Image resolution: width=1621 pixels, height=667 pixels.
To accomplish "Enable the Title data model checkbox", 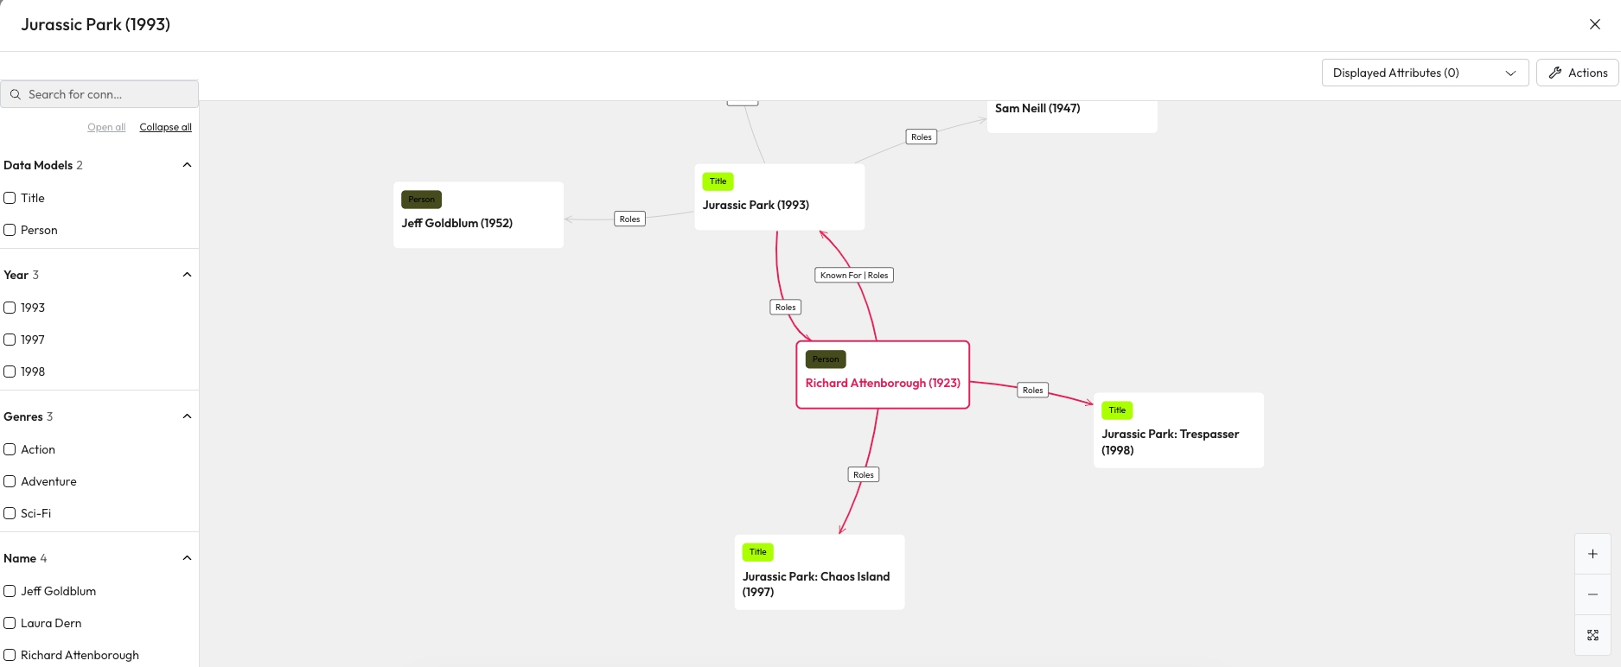I will click(10, 198).
